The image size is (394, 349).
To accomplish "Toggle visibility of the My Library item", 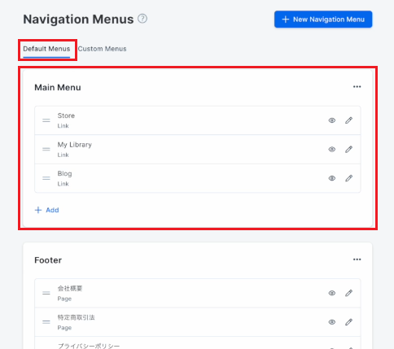I will [x=332, y=149].
